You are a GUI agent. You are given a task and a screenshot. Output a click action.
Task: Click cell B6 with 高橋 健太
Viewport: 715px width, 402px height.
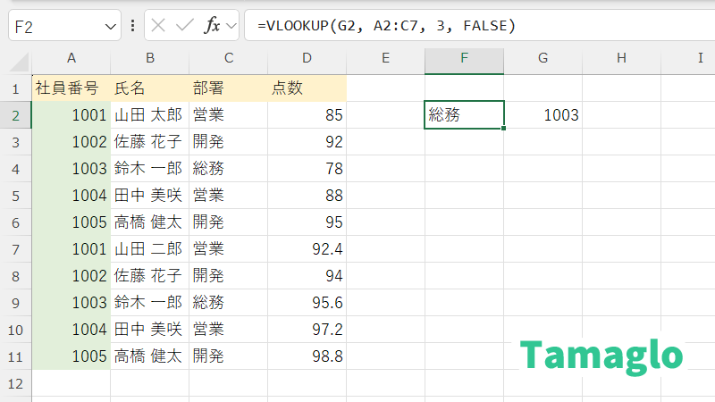[x=149, y=222]
